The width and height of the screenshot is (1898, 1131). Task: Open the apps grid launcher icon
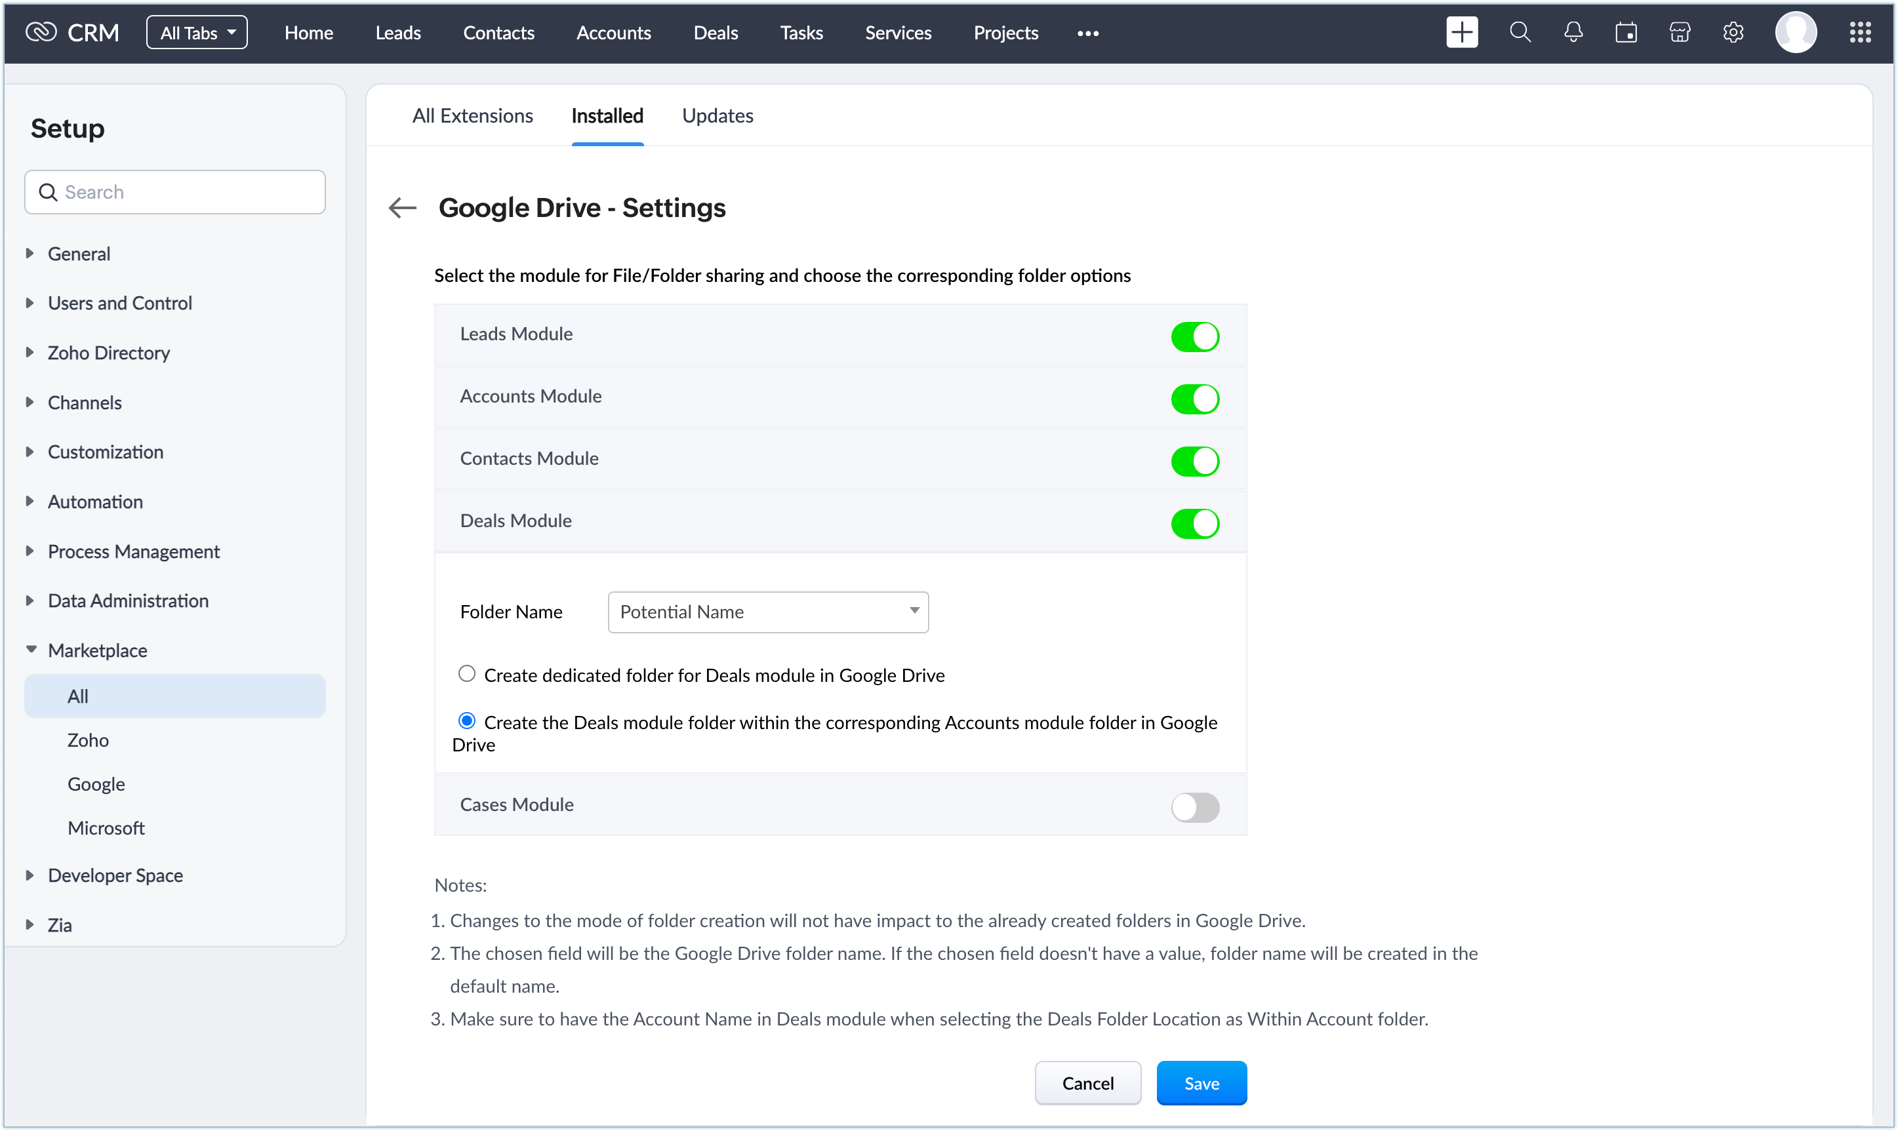click(1860, 33)
